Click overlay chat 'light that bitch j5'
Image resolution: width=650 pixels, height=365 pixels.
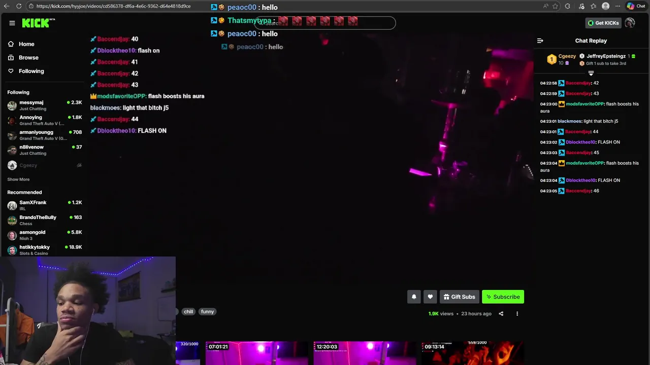point(145,108)
